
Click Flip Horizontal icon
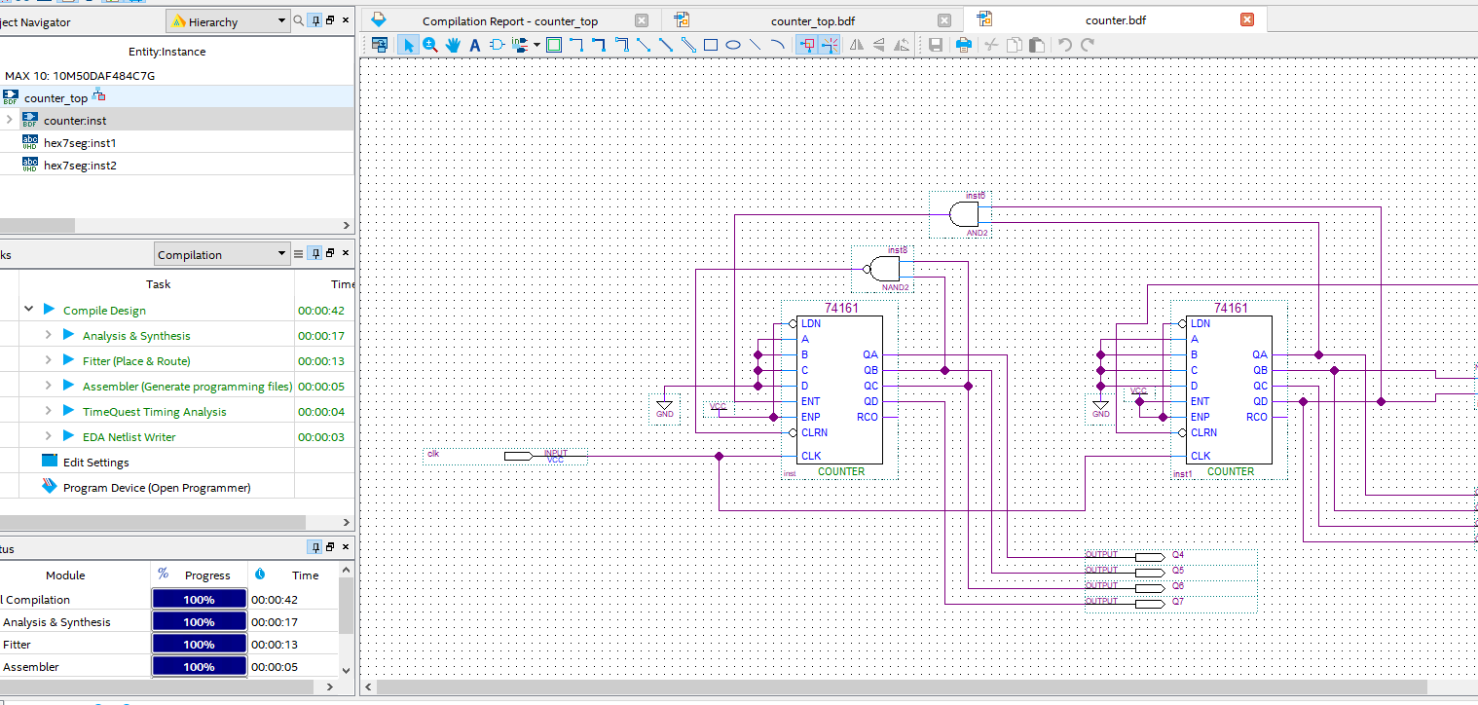(856, 45)
